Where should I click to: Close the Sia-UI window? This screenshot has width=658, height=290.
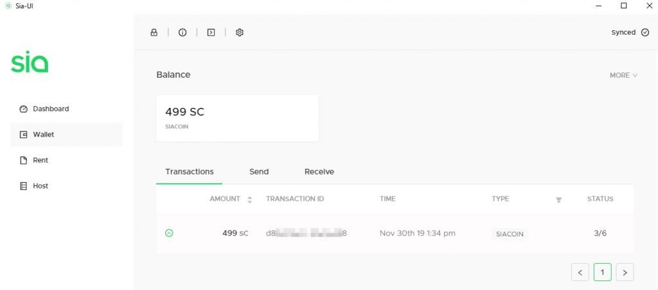point(648,6)
